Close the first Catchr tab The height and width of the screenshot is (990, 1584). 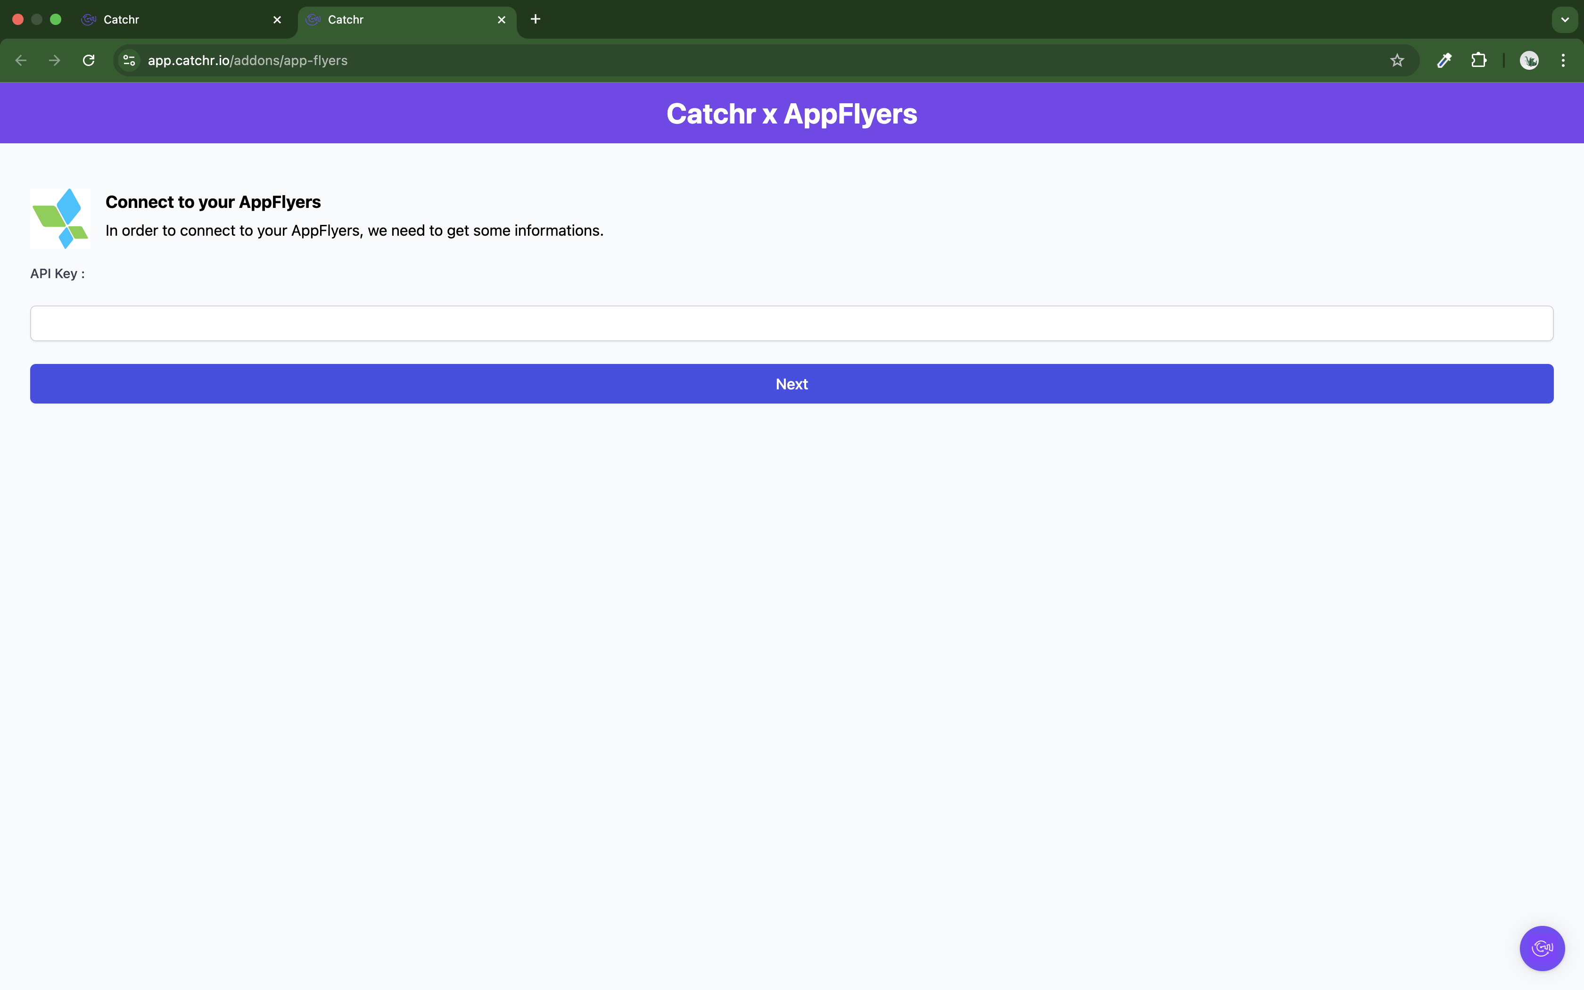277,20
